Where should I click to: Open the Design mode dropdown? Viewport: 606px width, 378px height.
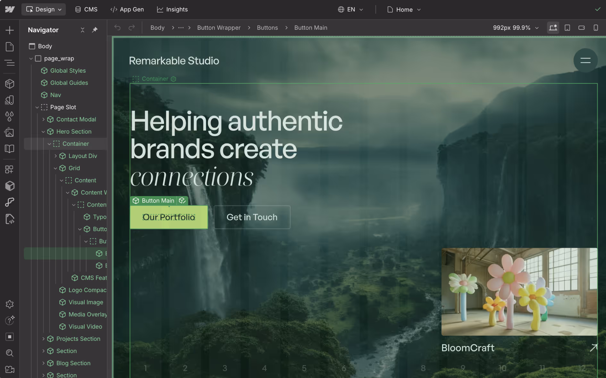click(x=44, y=9)
